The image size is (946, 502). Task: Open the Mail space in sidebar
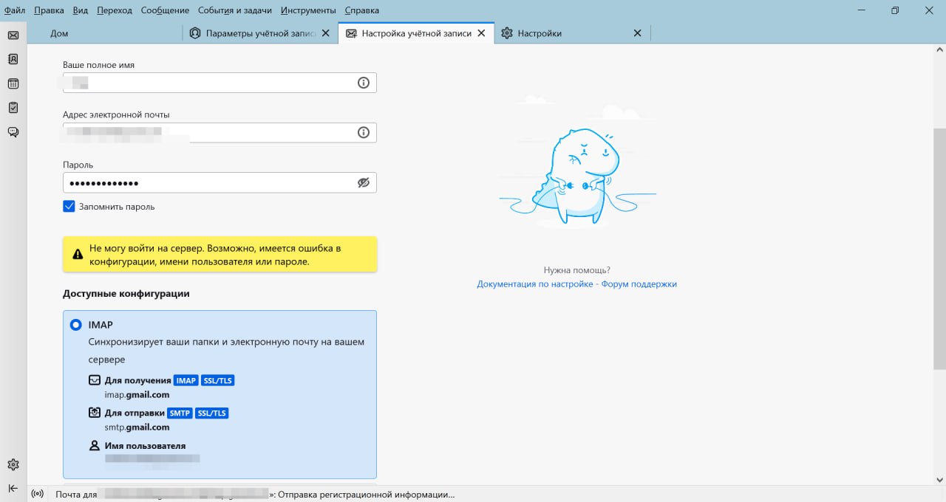(13, 35)
